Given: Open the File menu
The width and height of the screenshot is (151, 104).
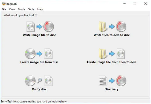Looking at the screenshot, I should 4,9.
